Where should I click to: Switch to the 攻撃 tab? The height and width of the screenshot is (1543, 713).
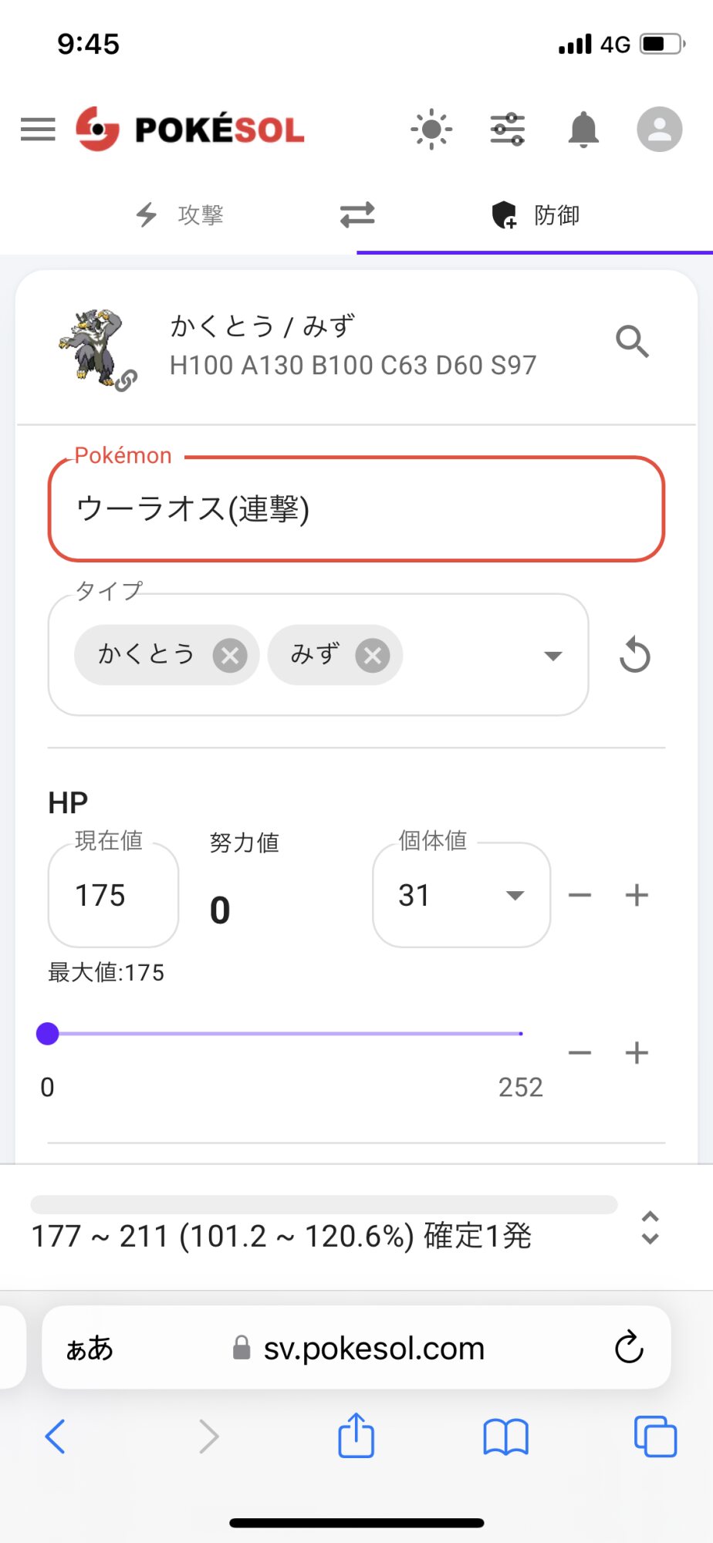(x=179, y=214)
